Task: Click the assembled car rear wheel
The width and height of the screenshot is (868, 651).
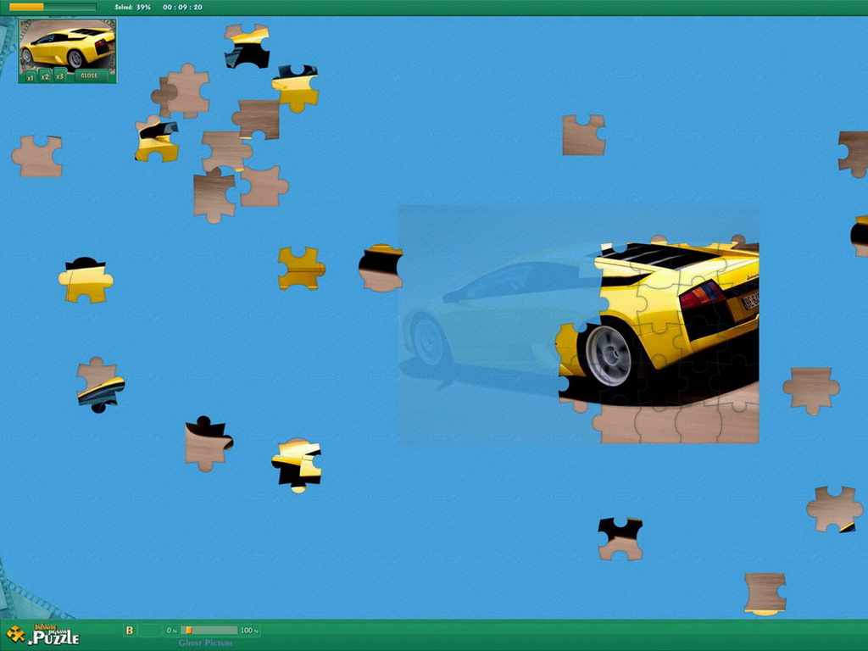Action: coord(608,354)
